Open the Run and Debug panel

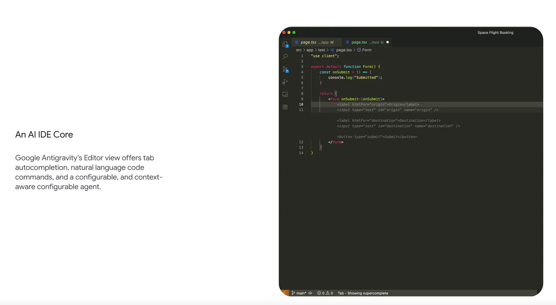click(x=285, y=82)
